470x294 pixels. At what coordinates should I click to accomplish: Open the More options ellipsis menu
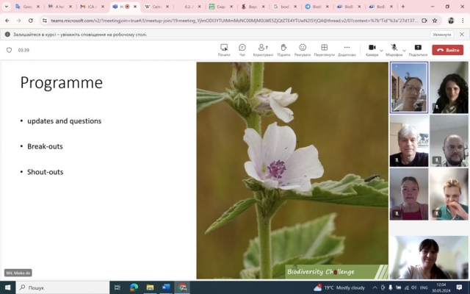[x=347, y=49]
